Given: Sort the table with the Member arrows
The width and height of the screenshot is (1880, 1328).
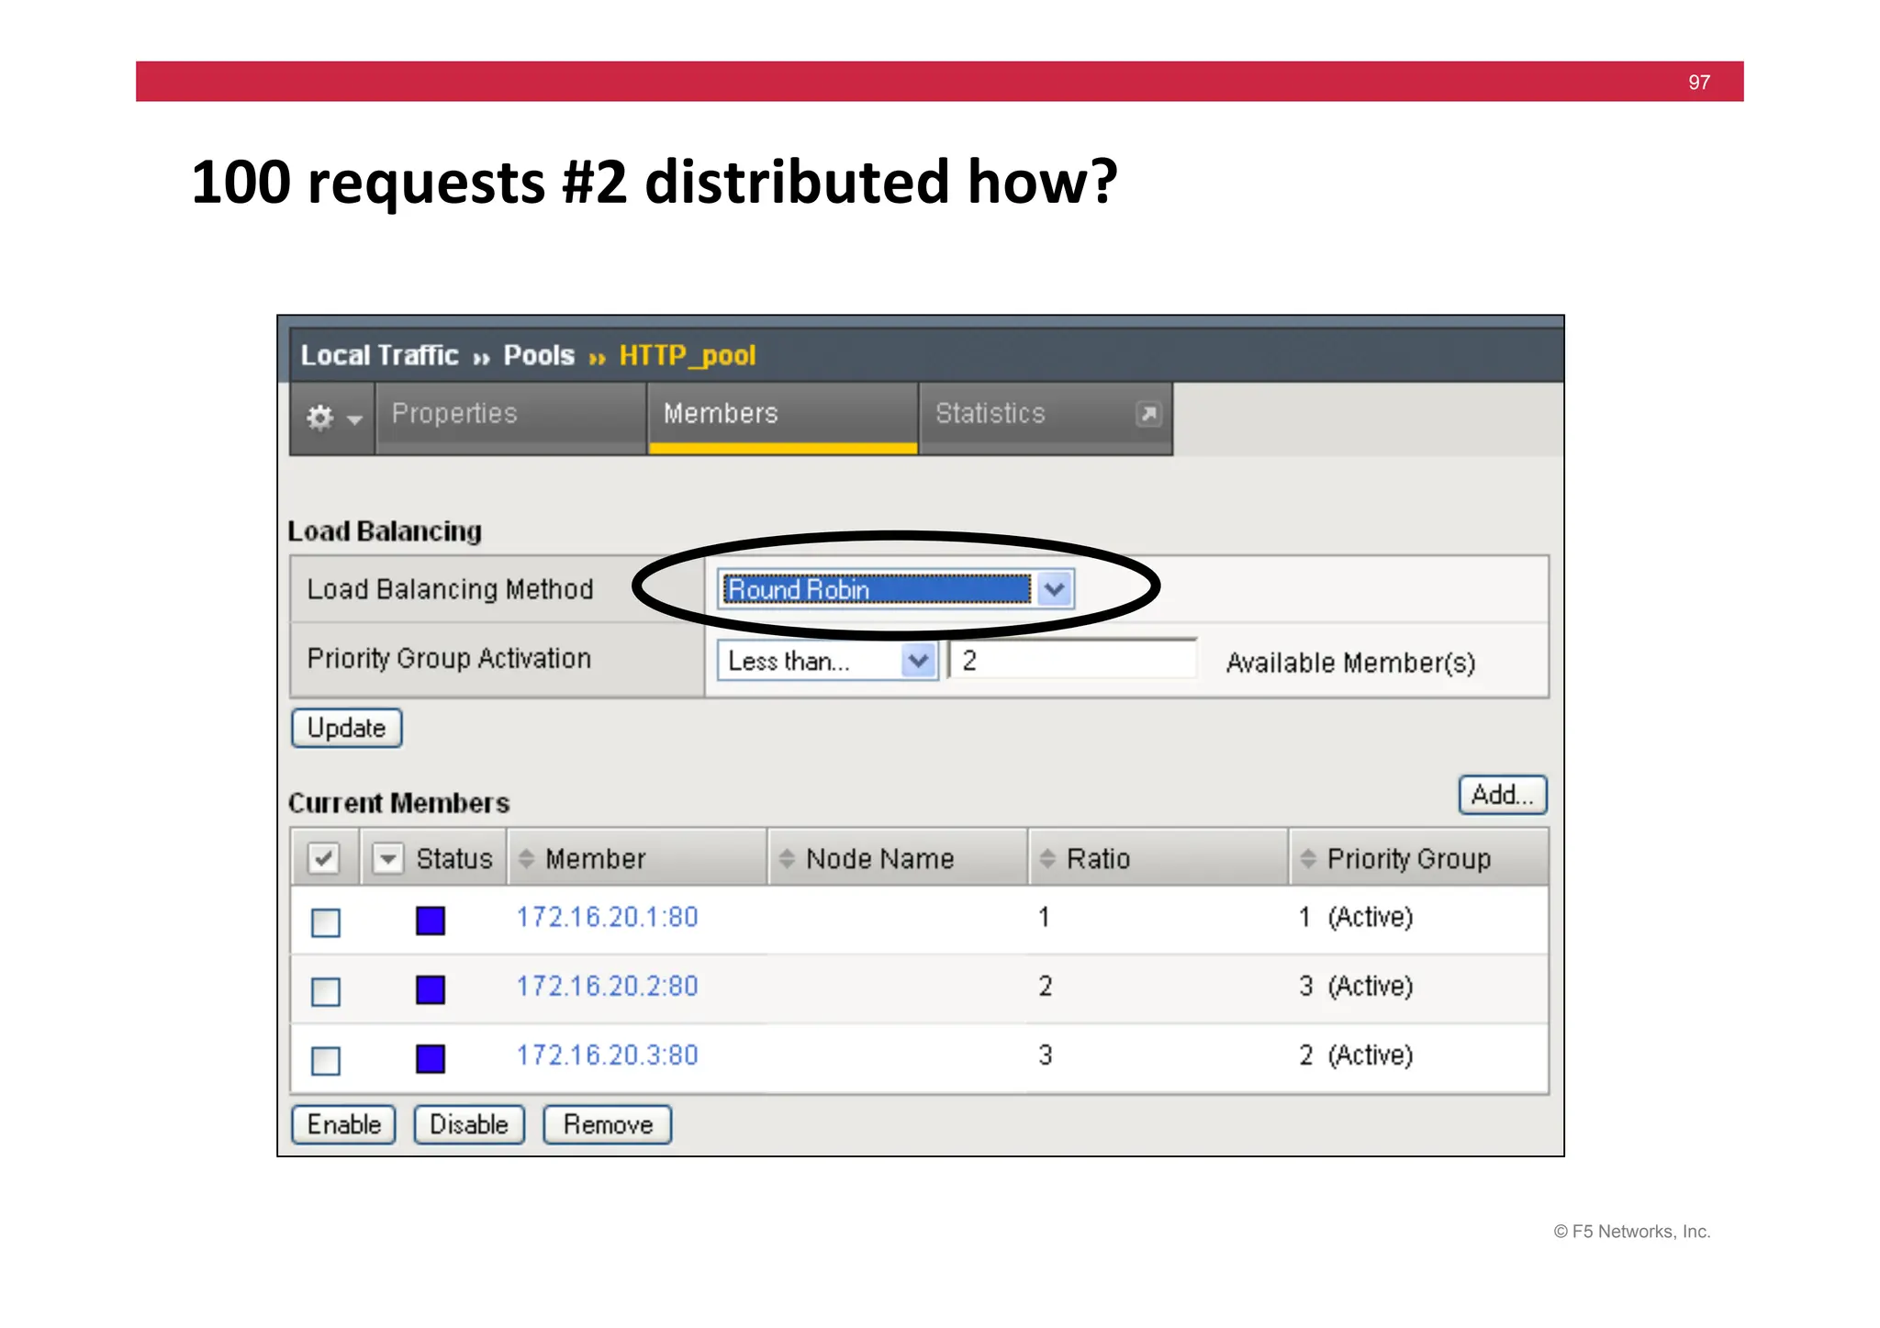Looking at the screenshot, I should coord(526,859).
